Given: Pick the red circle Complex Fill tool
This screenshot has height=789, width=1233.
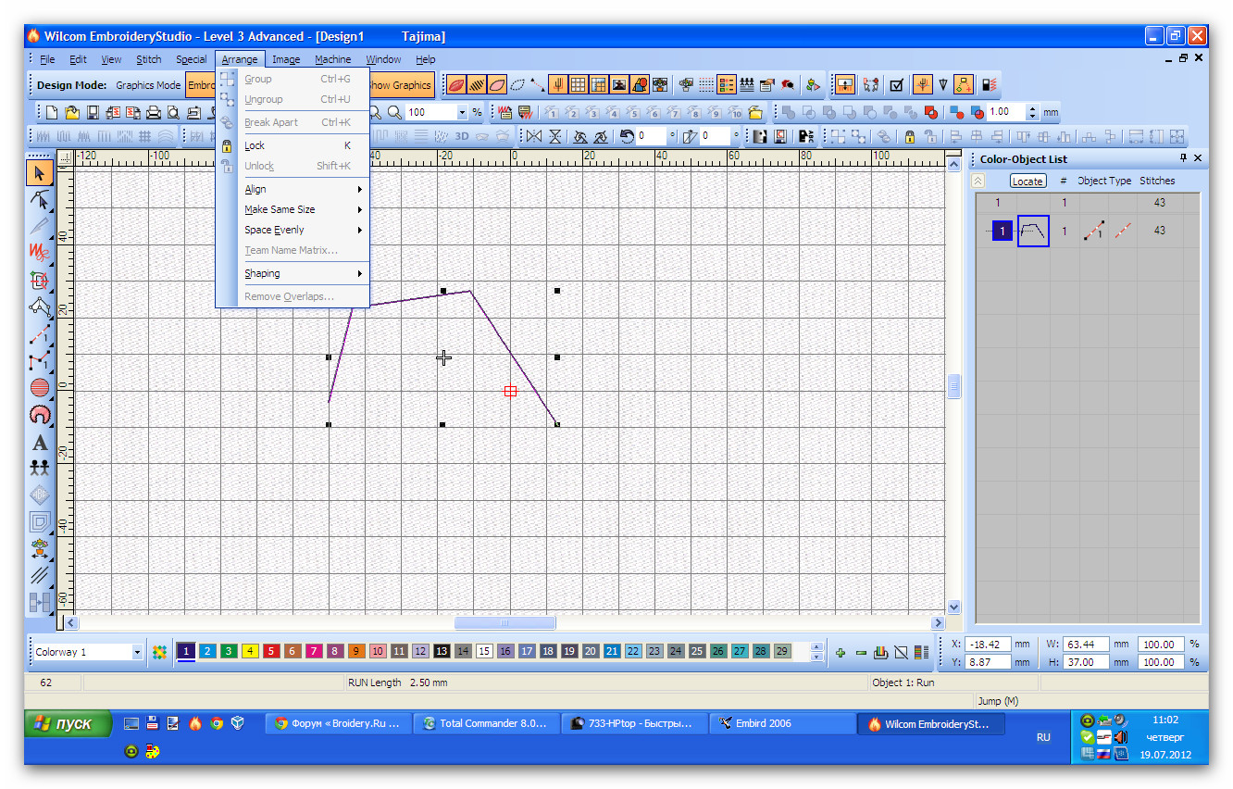Looking at the screenshot, I should pos(40,388).
